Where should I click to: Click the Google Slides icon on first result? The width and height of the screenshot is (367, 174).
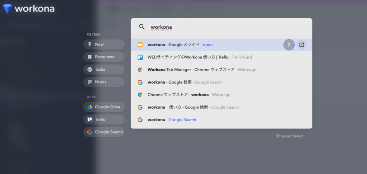(x=140, y=45)
